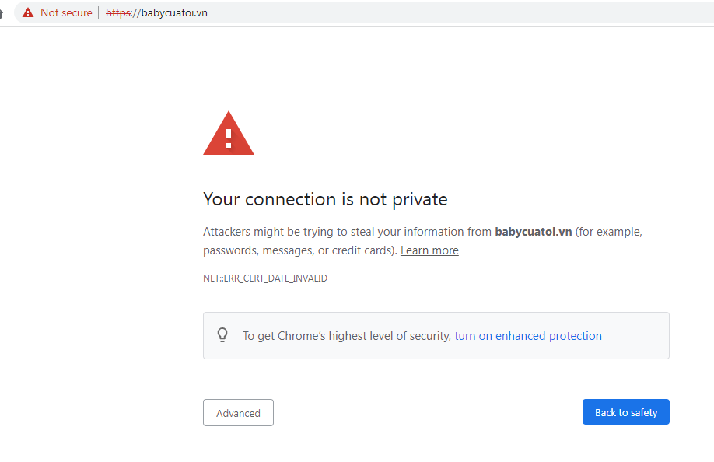Screen dimensions: 714x462
Task: Click the bold babycuatoi.vn in the warning text
Action: point(533,232)
